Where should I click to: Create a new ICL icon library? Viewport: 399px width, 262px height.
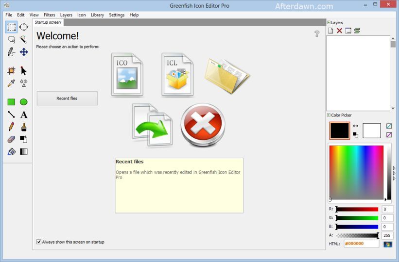point(177,75)
